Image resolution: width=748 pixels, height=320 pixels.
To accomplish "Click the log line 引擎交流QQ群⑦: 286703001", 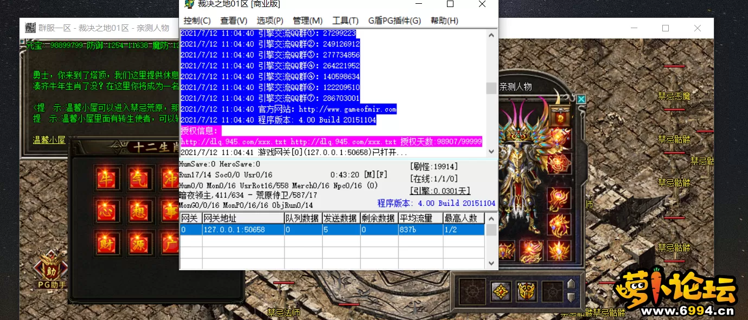I will pyautogui.click(x=270, y=98).
